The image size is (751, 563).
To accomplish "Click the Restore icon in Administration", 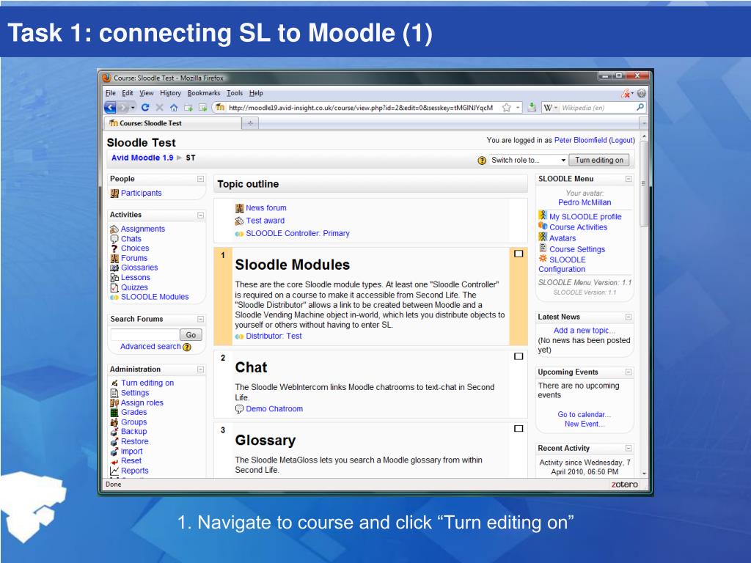I will coord(114,441).
